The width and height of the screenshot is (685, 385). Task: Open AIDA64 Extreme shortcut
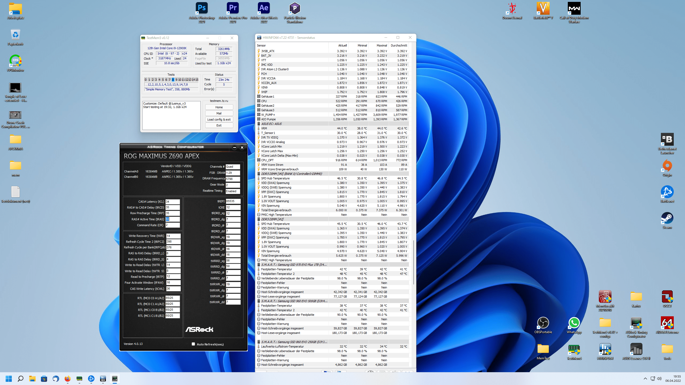pyautogui.click(x=667, y=326)
